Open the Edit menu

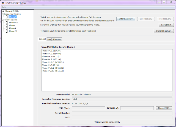point(4,7)
